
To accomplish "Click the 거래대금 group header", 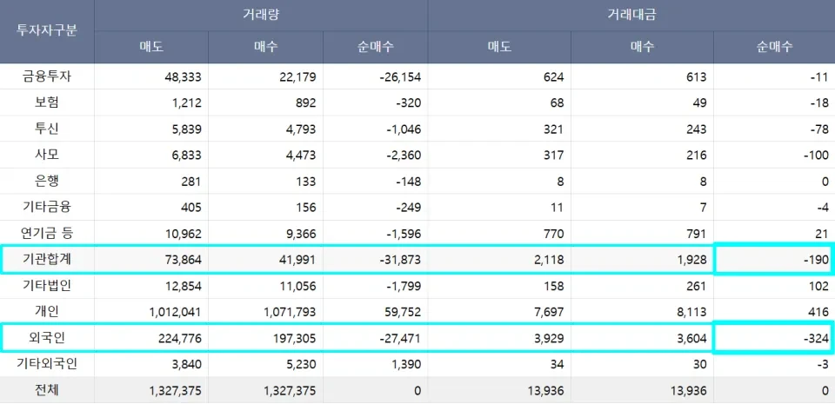I will tap(631, 15).
